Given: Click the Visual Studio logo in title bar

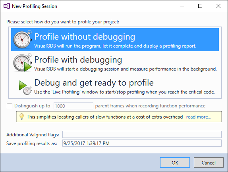Looking at the screenshot, I should [7, 6].
